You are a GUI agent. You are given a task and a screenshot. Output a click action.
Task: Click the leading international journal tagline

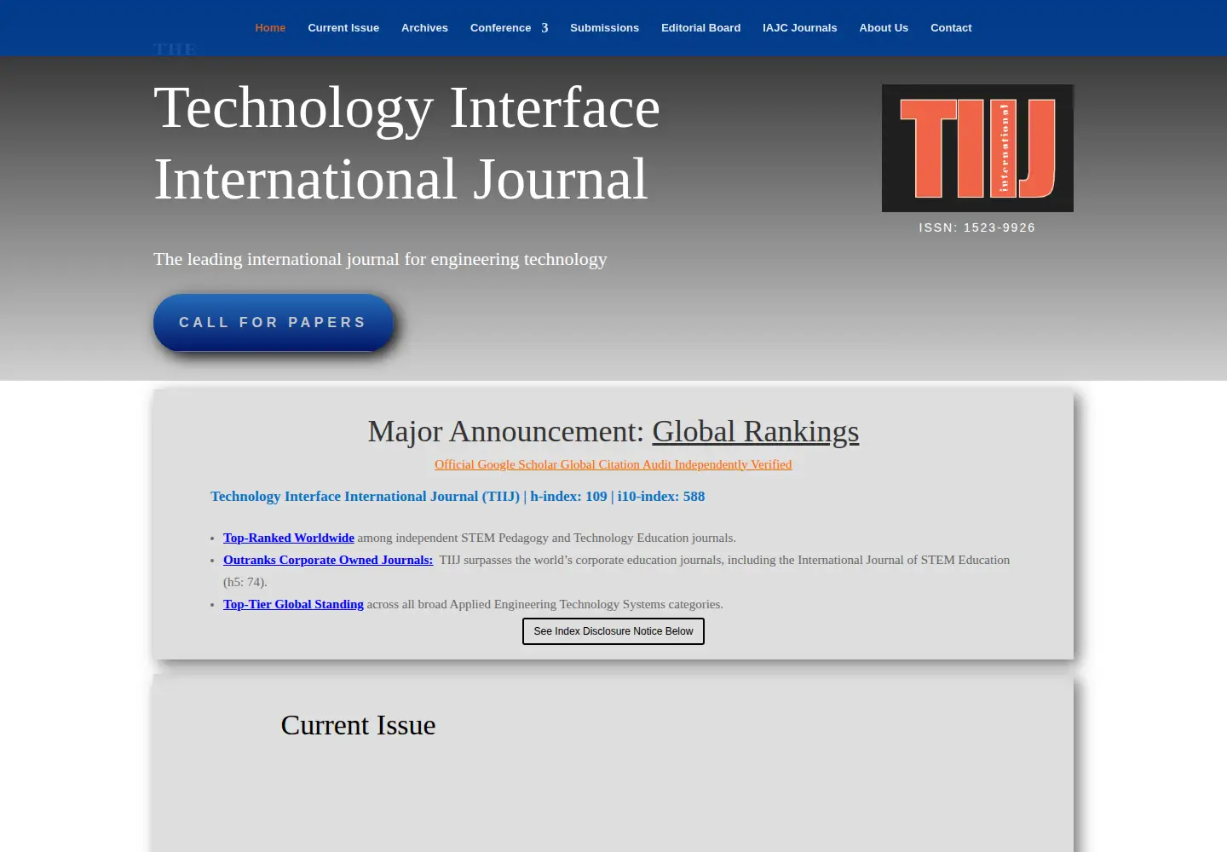[380, 259]
